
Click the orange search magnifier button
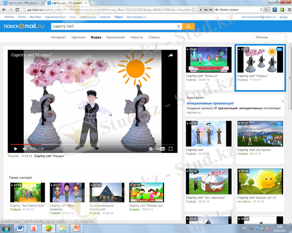point(188,26)
